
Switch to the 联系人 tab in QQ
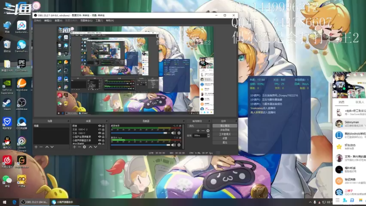click(359, 102)
